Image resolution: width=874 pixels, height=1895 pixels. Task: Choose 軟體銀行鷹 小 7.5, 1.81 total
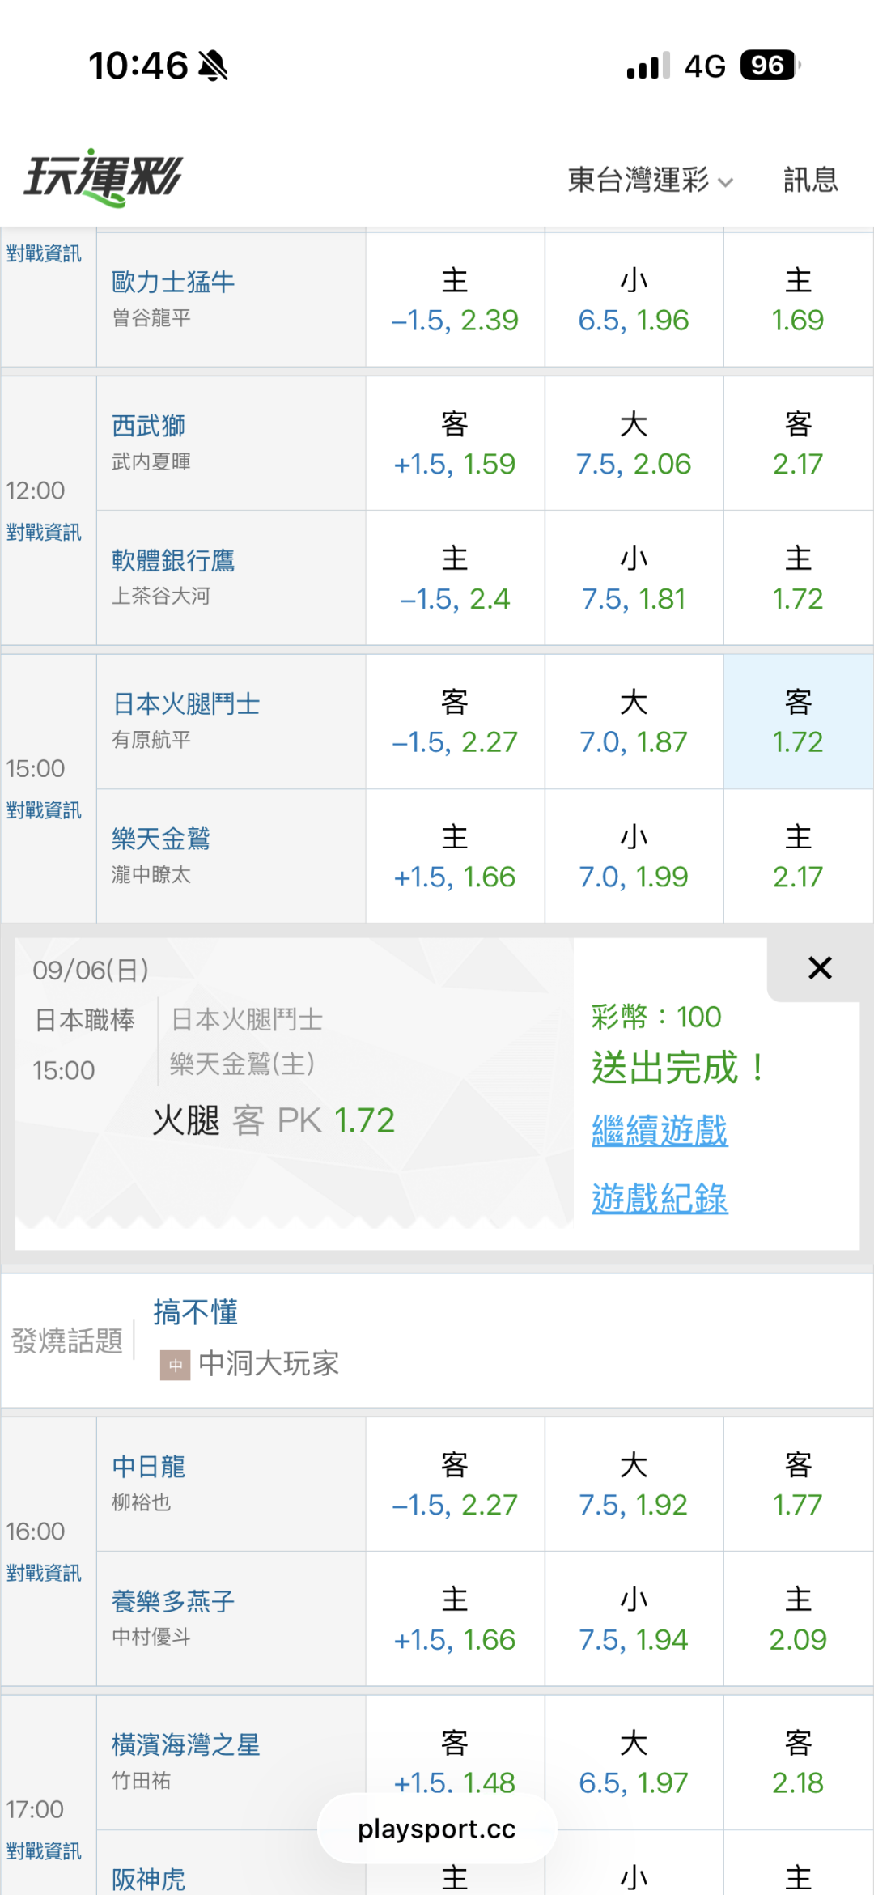pos(634,578)
